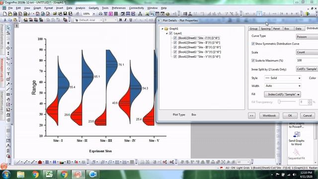Image resolution: width=318 pixels, height=179 pixels.
Task: Uncheck the "Site - II" plot checkbox
Action: 175,43
